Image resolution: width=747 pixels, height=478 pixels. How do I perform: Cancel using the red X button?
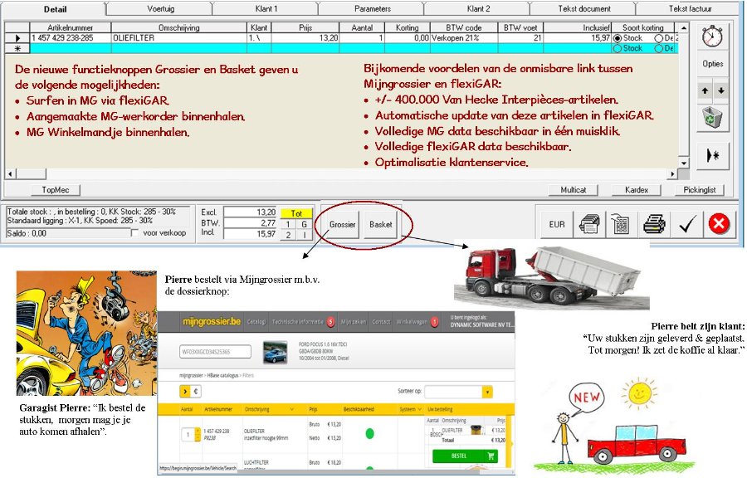click(x=719, y=224)
